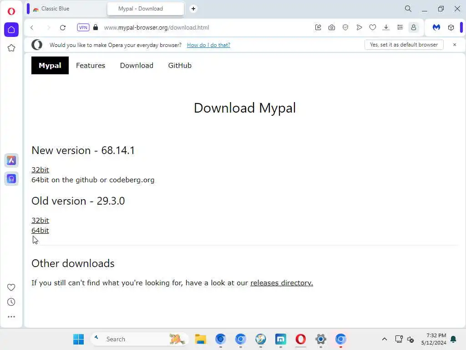
Task: Open bookmarks star icon in sidebar
Action: click(x=11, y=48)
